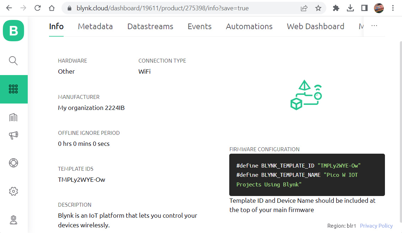
Task: Click the 'HARDWARE' label
Action: click(72, 61)
